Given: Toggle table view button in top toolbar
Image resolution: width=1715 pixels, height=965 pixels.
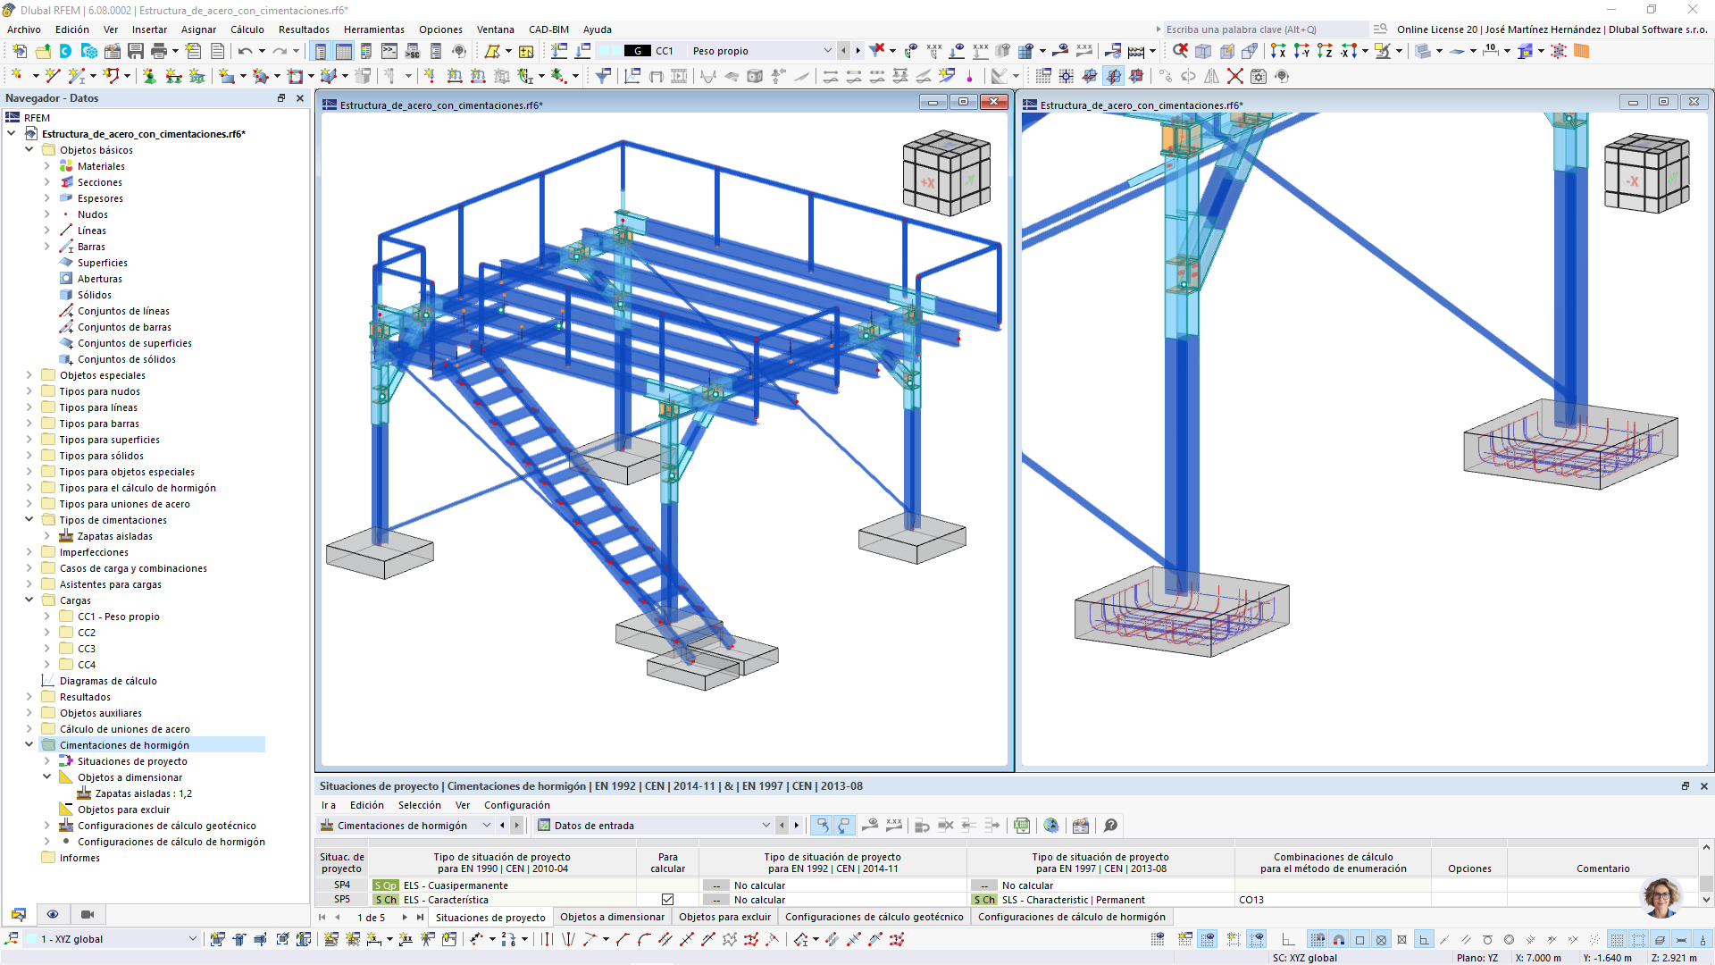Looking at the screenshot, I should click(344, 51).
